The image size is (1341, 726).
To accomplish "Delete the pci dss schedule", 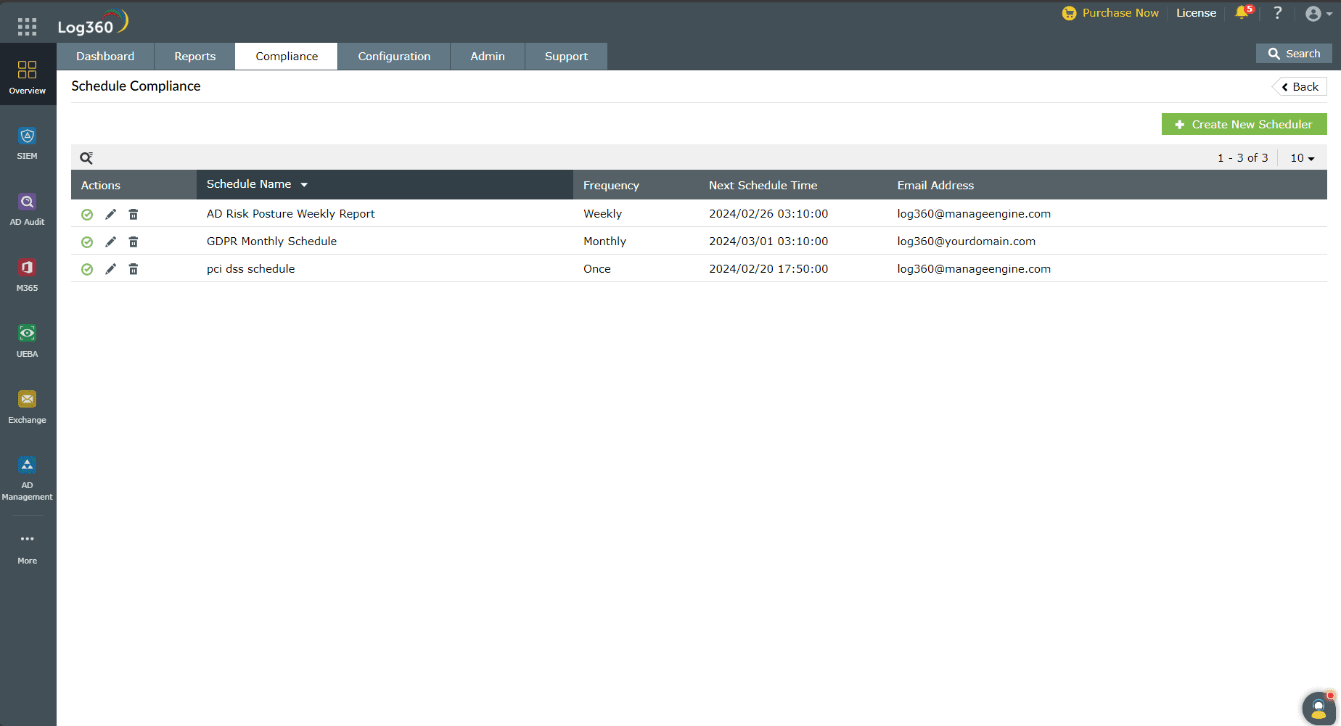I will tap(134, 269).
